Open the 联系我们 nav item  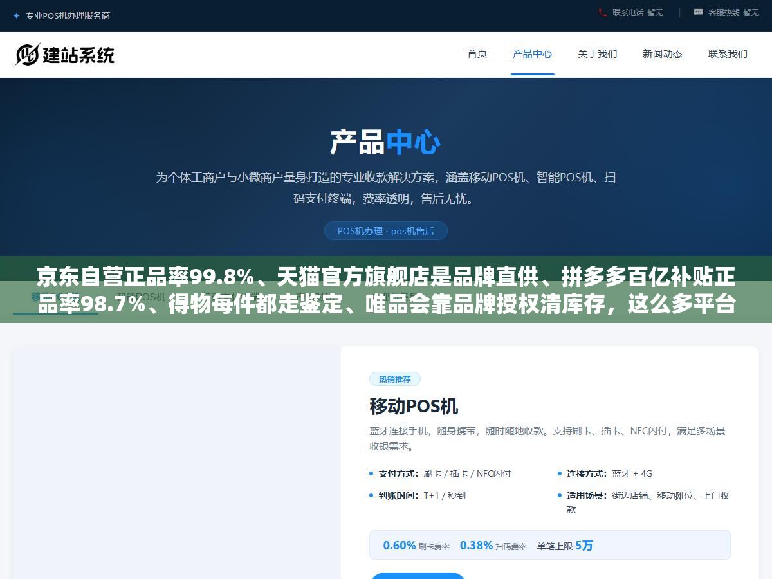click(x=728, y=54)
